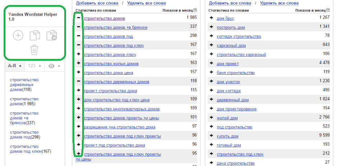
Task: Click the value 4 478 for 'дом проект'
Action: pyautogui.click(x=324, y=63)
